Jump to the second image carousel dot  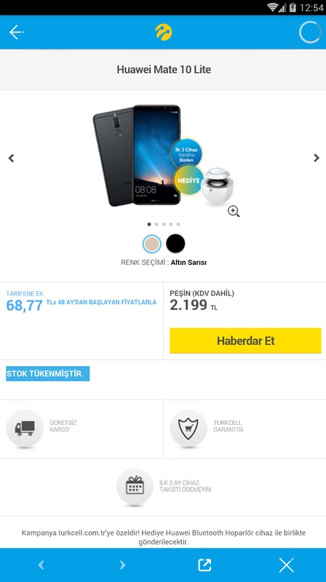point(156,224)
